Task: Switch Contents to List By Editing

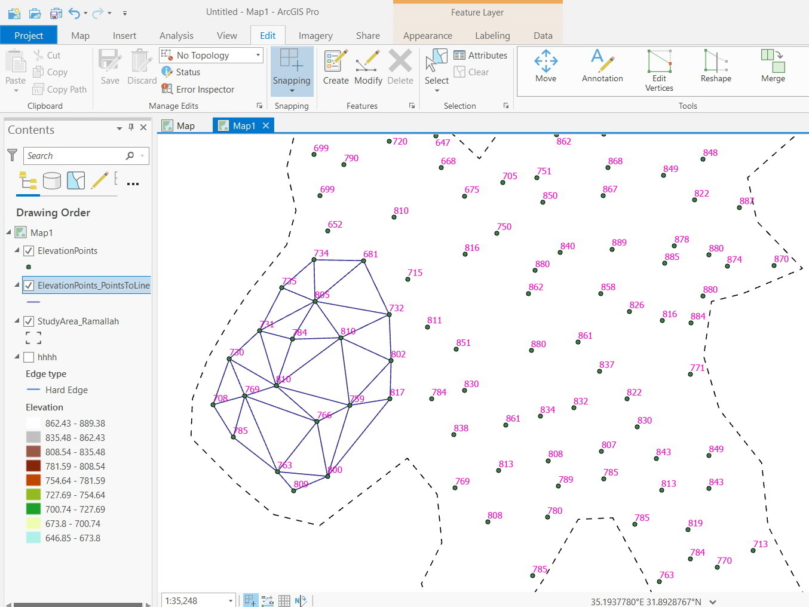Action: pos(100,180)
